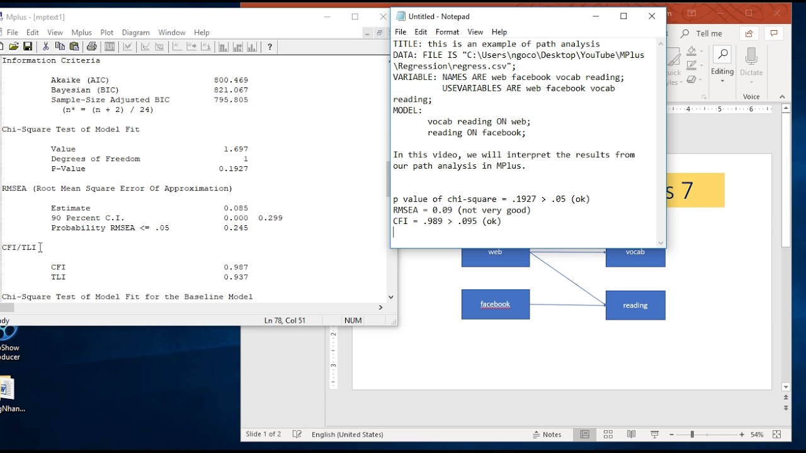Select the facebook box on slide
The height and width of the screenshot is (453, 806).
[x=496, y=305]
